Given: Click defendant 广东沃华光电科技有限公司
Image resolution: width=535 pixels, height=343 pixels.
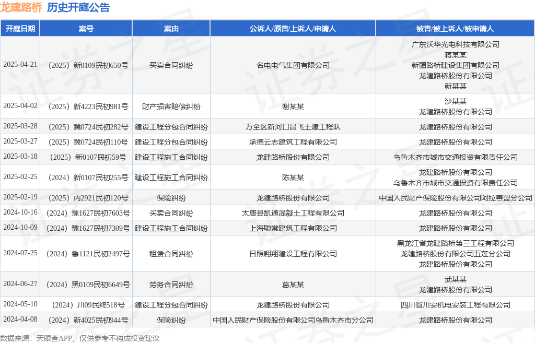Looking at the screenshot, I should pos(455,44).
